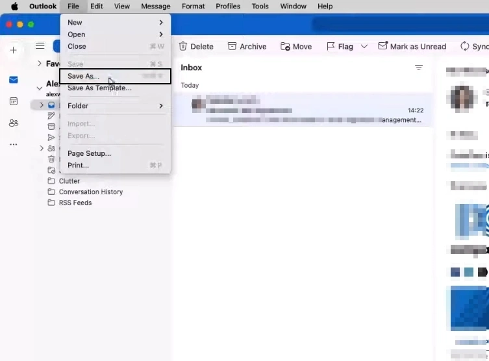The image size is (489, 361).
Task: Open the Window menu
Action: [x=293, y=6]
